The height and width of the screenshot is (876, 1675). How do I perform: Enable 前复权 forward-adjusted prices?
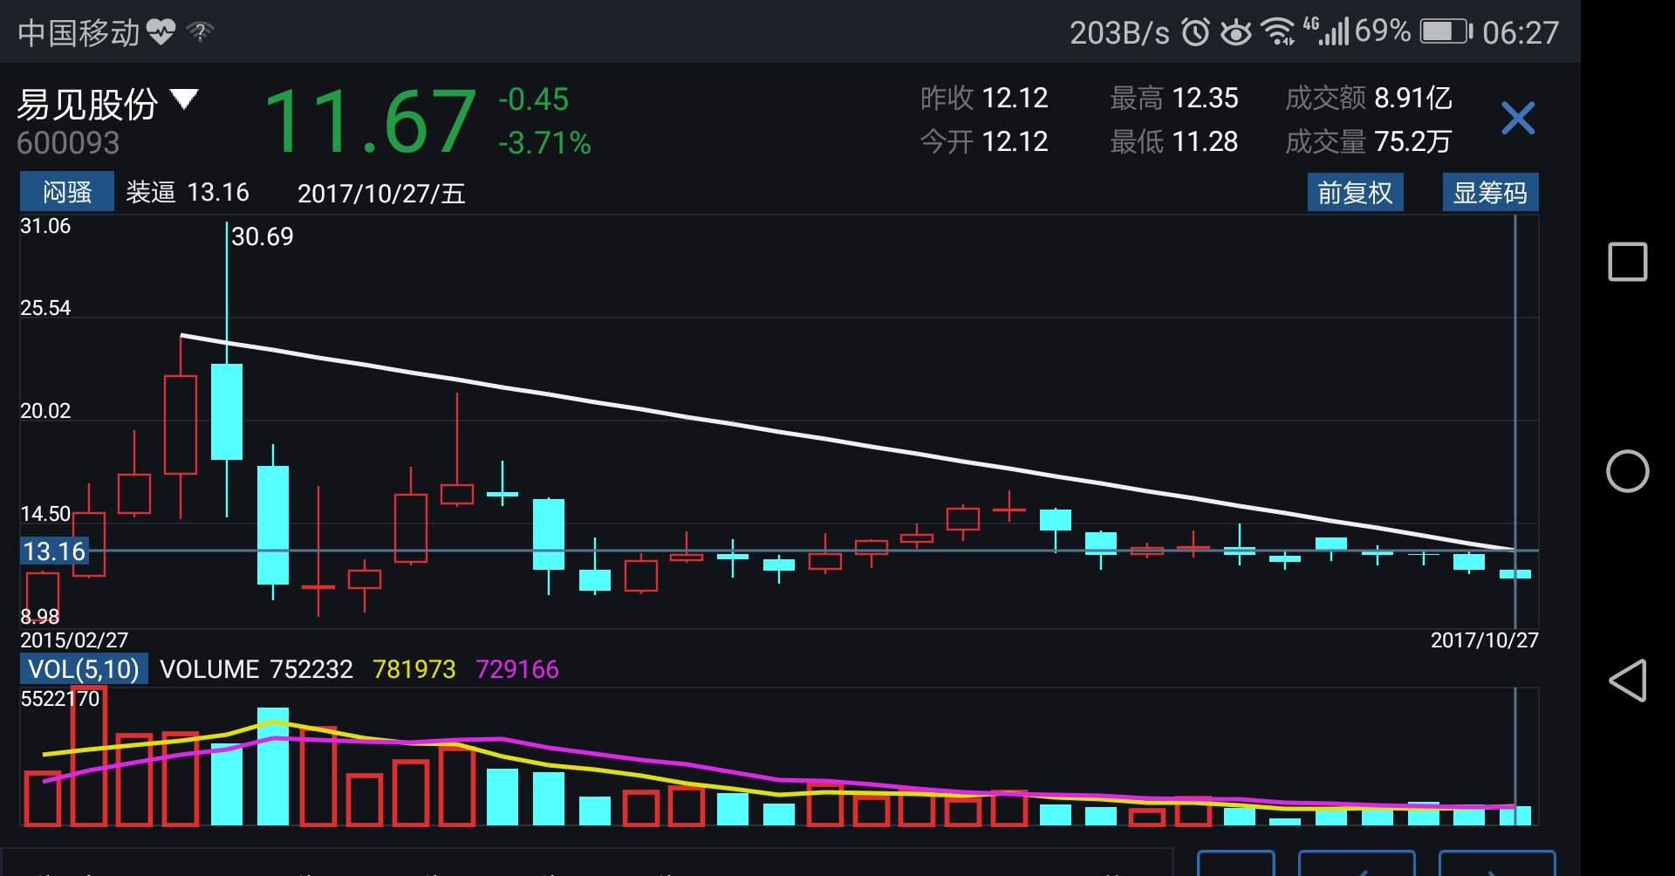(1355, 192)
